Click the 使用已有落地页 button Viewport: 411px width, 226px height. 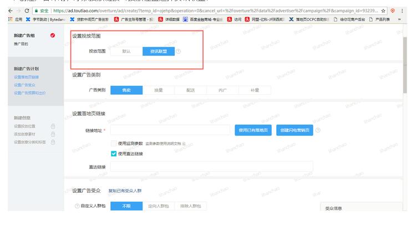(253, 130)
